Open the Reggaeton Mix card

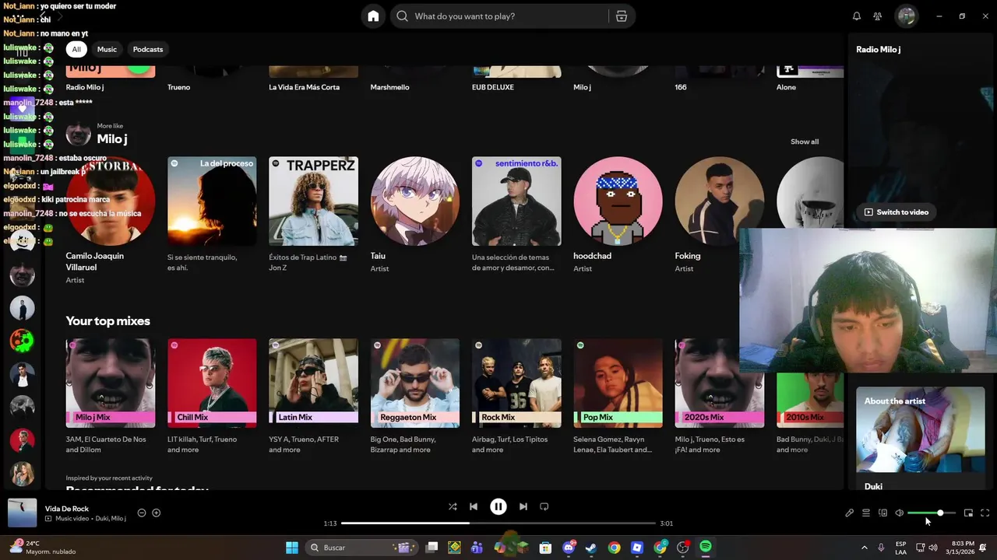tap(415, 397)
